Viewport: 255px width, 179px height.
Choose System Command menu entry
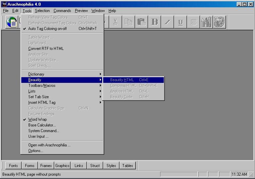coord(63,131)
